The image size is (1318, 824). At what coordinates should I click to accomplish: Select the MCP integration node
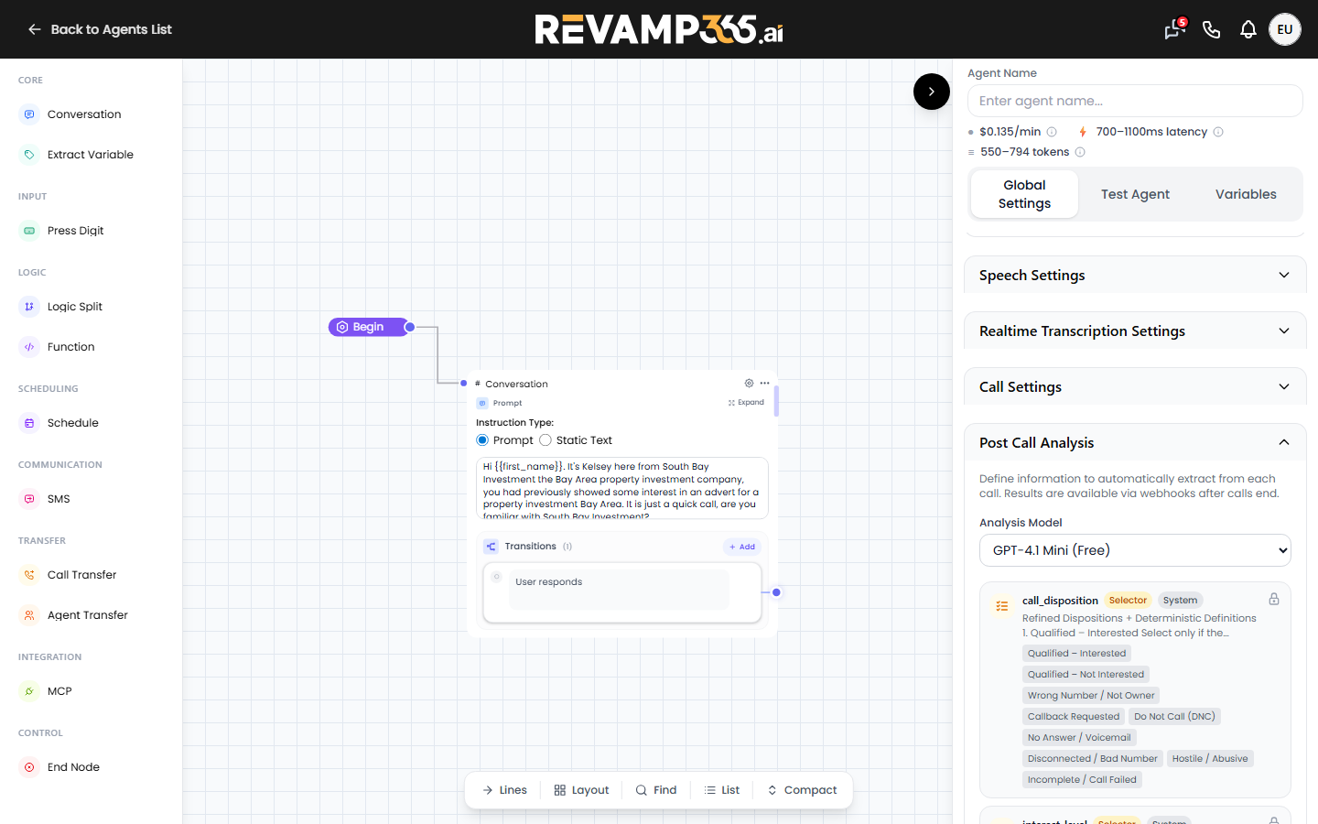(59, 691)
